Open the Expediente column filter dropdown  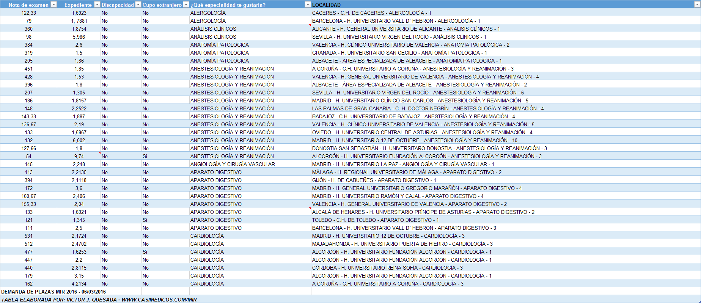pyautogui.click(x=97, y=5)
